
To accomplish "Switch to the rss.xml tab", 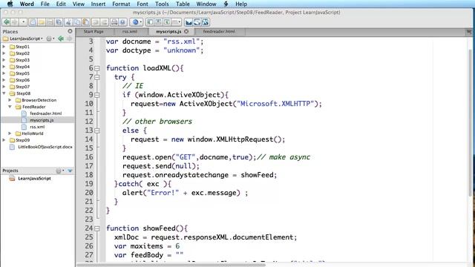I will tap(130, 31).
